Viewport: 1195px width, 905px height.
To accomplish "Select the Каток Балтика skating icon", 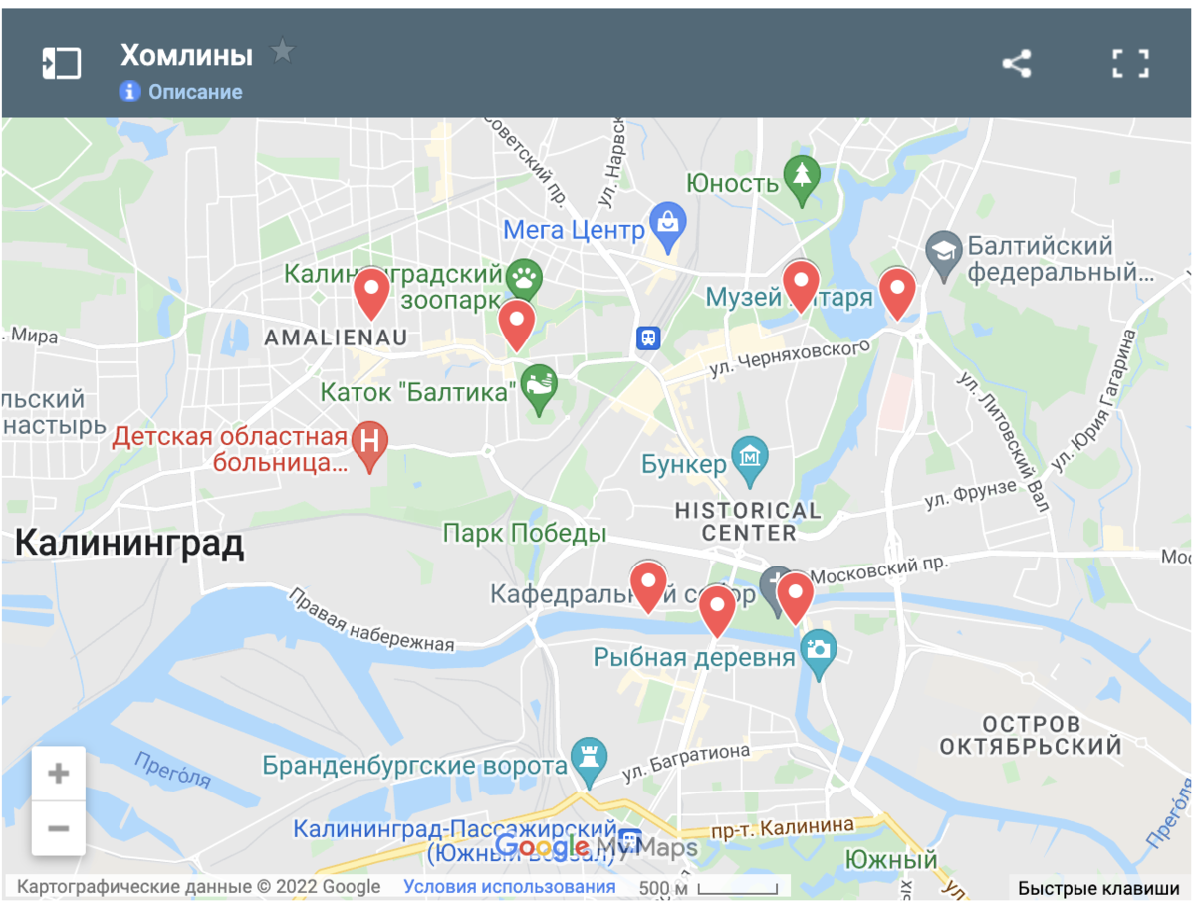I will click(539, 389).
